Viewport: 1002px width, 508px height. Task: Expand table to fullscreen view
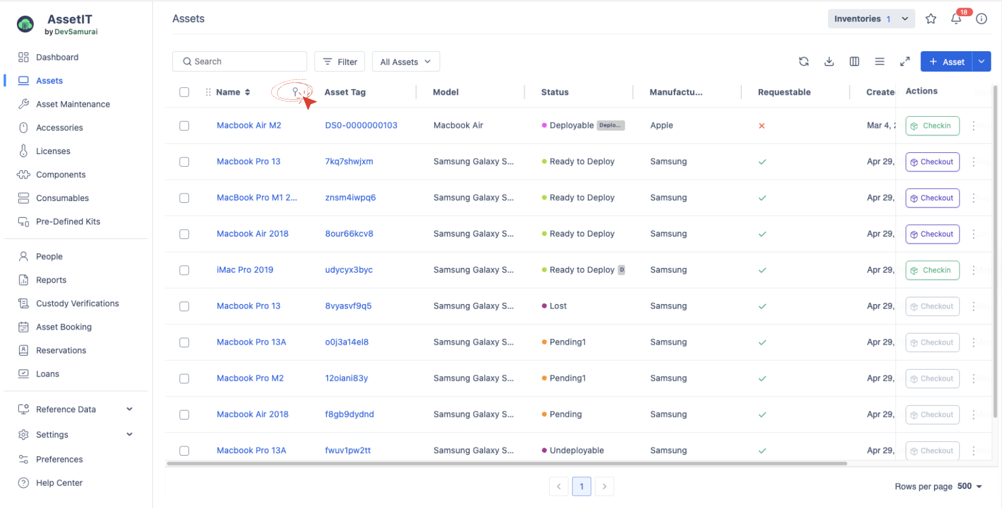coord(905,62)
